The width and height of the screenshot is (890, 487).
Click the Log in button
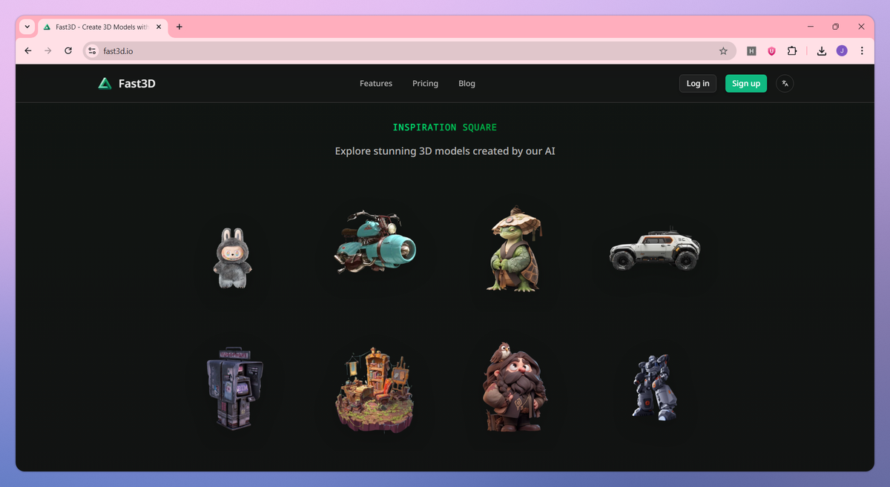(698, 84)
